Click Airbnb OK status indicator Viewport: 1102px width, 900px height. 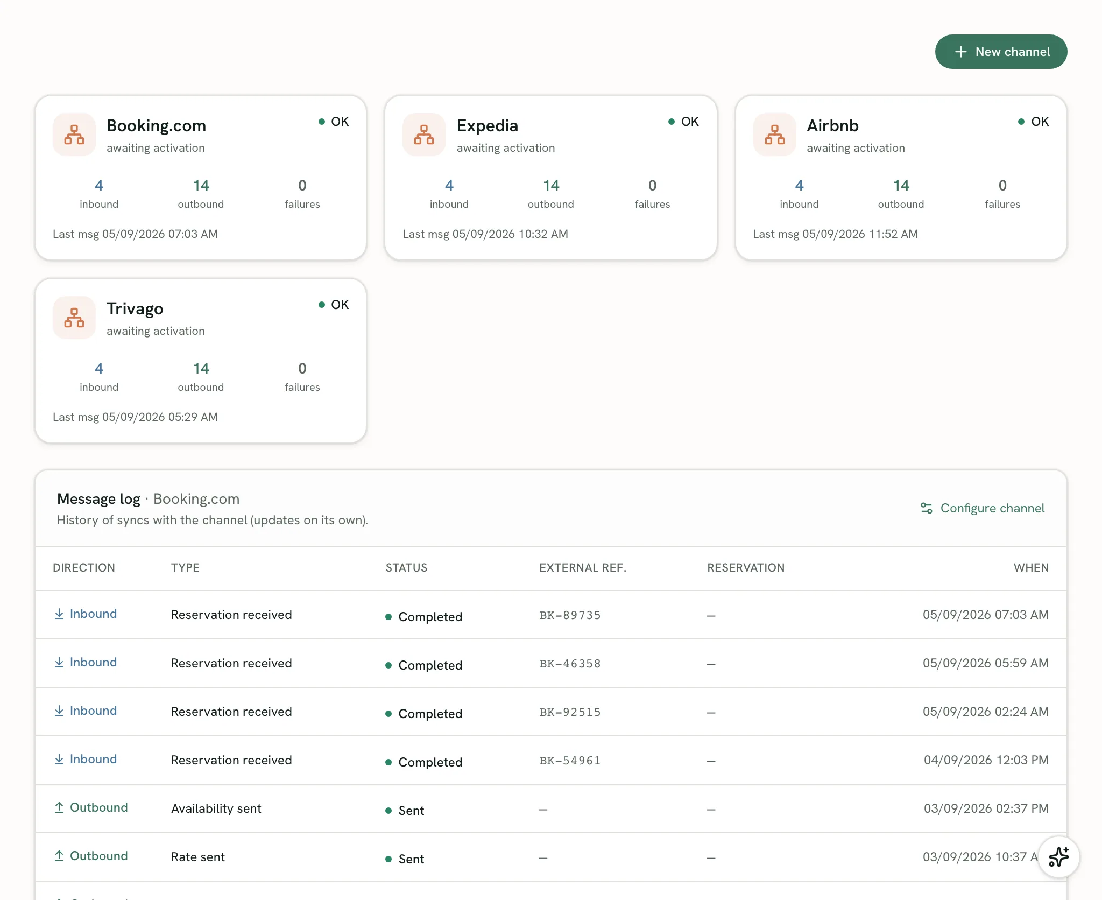click(x=1034, y=122)
